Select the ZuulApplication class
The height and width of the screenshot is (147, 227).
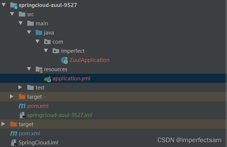click(89, 60)
